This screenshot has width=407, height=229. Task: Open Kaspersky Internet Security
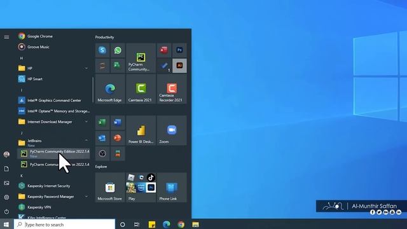(x=53, y=186)
